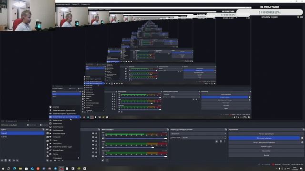Select Текст (GDI+) from the source menu
Viewport: 305px width, 171px height.
64,143
